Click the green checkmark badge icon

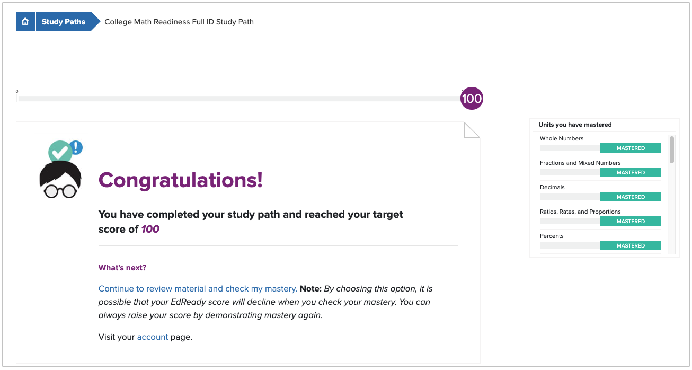[60, 153]
